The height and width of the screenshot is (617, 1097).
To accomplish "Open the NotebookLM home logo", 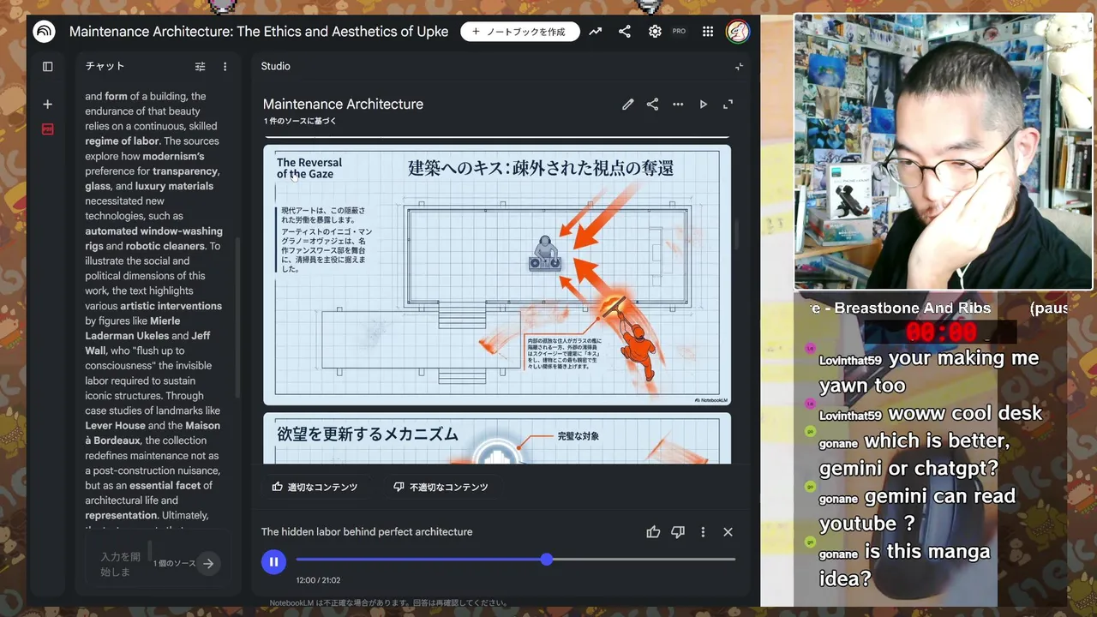I will tap(44, 32).
